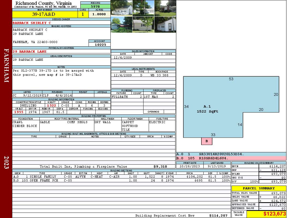
Task: Open photo of building with red roof
Action: (x=121, y=25)
